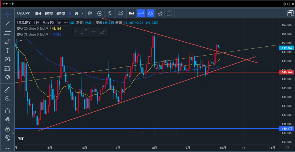295x152 pixels.
Task: Open the candlestick chart type selector
Action: coord(90,13)
